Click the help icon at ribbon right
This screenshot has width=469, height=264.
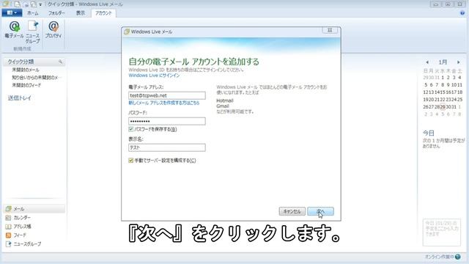(462, 13)
